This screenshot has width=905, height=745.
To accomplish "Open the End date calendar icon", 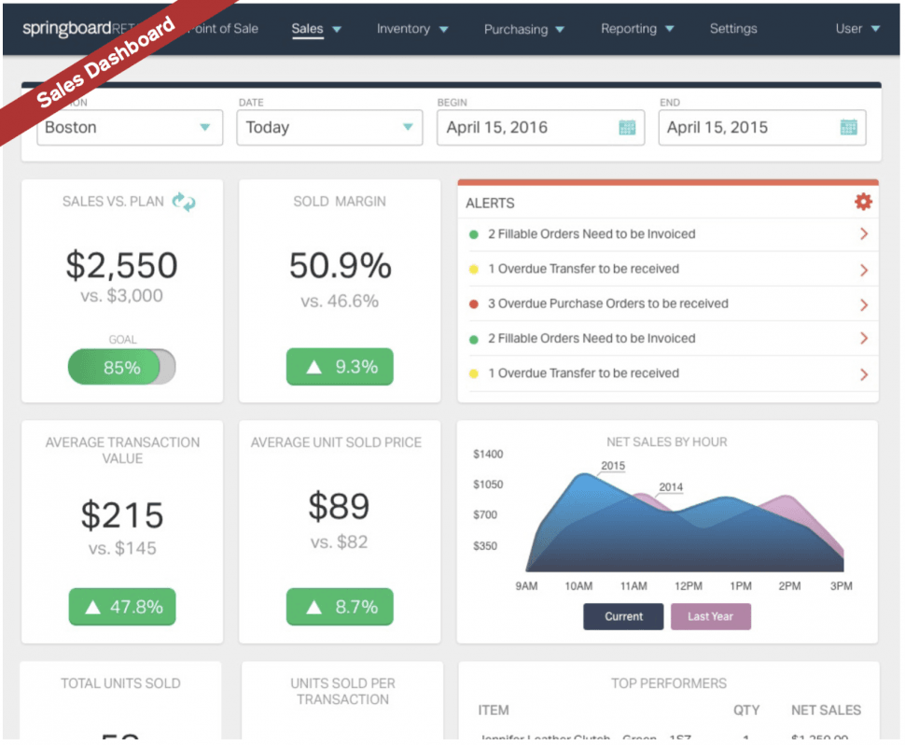I will tap(848, 128).
